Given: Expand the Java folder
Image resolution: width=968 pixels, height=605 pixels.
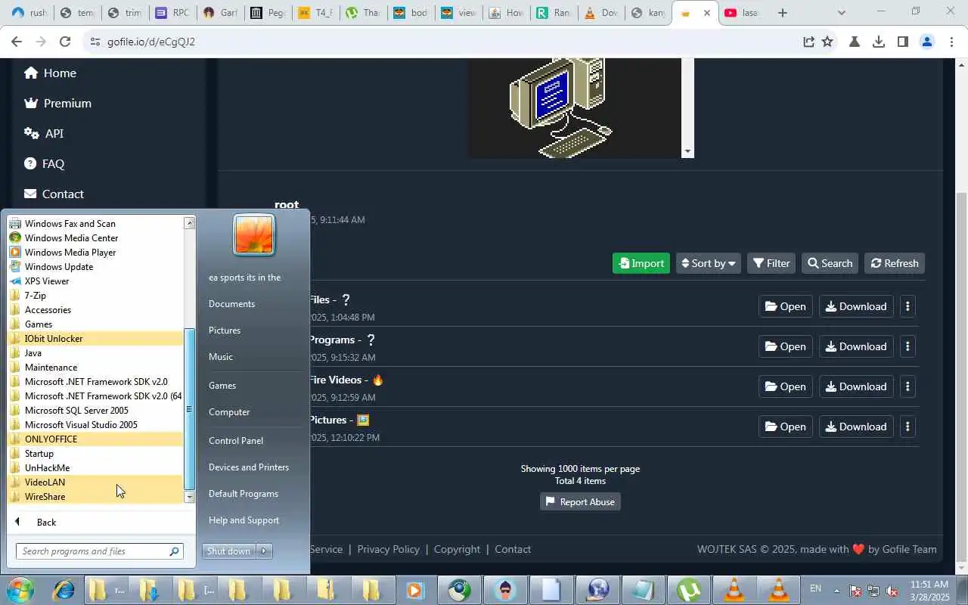Looking at the screenshot, I should [95, 353].
